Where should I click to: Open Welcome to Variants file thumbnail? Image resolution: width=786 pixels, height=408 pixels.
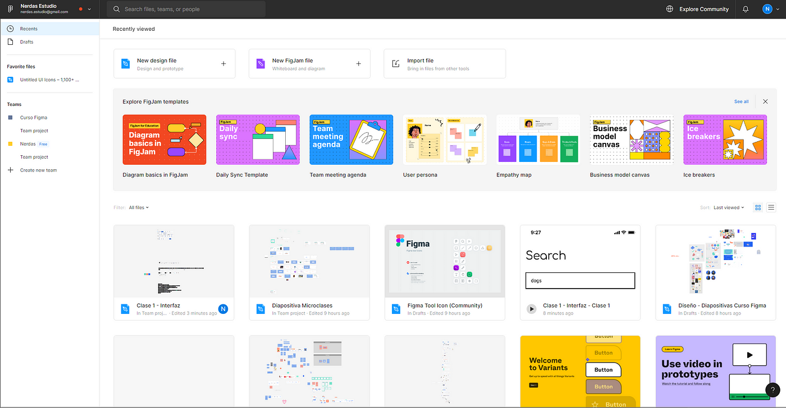(581, 371)
